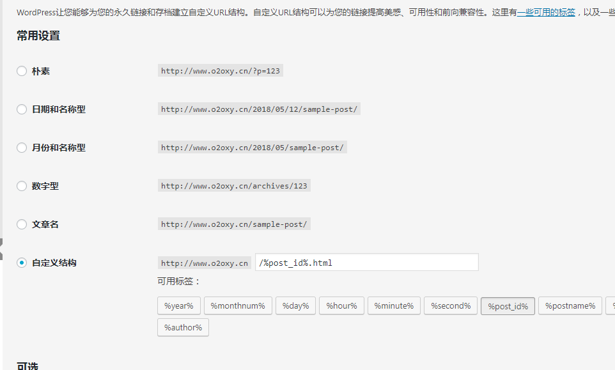Click the %day% tag button
The width and height of the screenshot is (615, 370).
pos(296,305)
